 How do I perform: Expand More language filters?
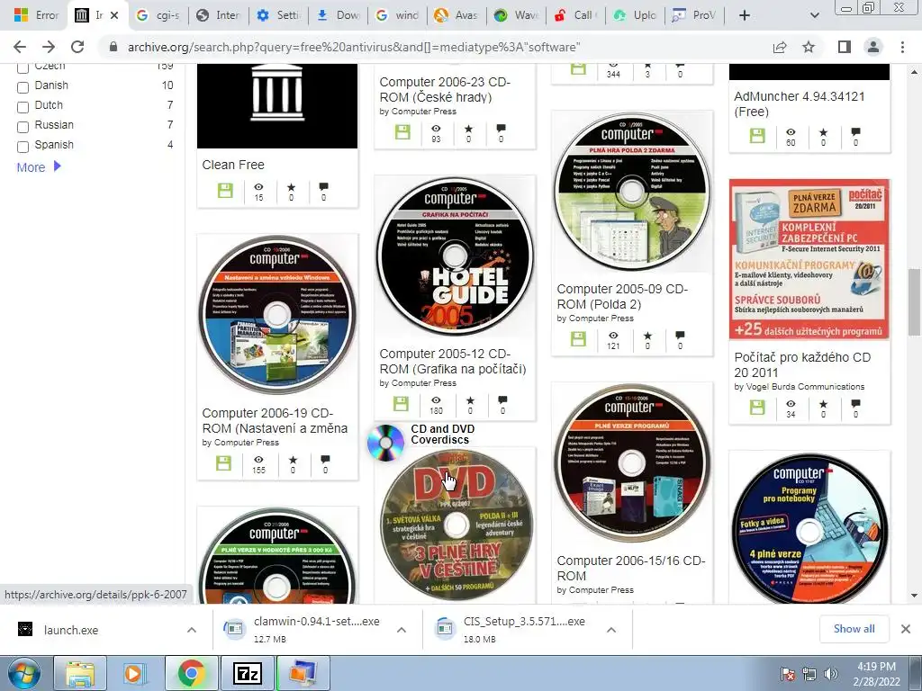coord(39,167)
